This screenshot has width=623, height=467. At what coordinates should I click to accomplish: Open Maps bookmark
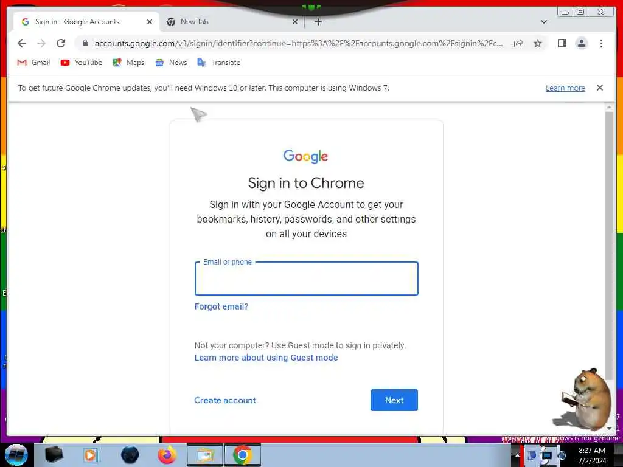coord(128,63)
